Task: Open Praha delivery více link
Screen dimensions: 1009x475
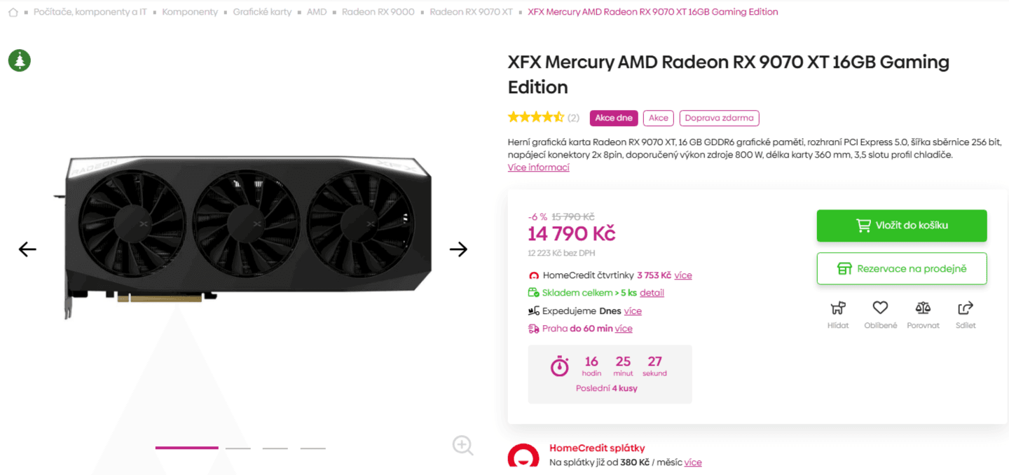Action: click(624, 328)
